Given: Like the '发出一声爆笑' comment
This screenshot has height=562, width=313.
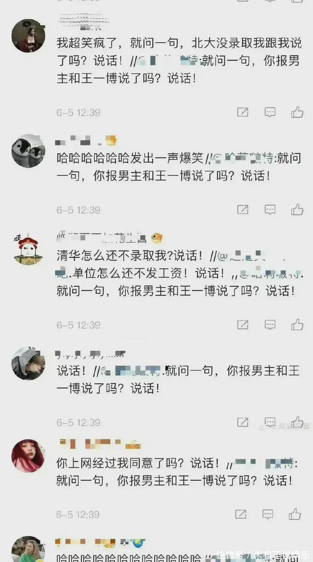Looking at the screenshot, I should pyautogui.click(x=297, y=209).
